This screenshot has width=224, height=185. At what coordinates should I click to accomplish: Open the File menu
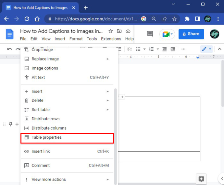23,39
